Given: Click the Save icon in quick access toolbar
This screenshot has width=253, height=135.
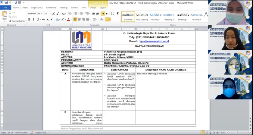Looking at the screenshot, I should click(6, 2).
